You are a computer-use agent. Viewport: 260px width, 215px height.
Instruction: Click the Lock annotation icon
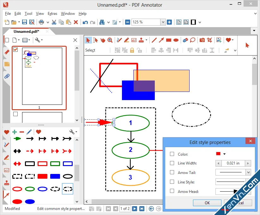(132, 50)
